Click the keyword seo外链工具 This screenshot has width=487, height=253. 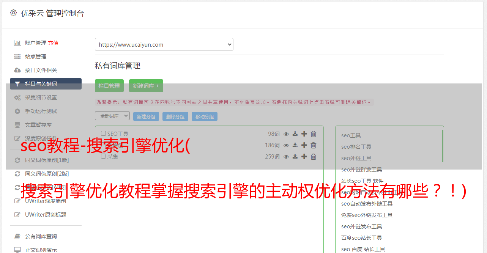(x=356, y=158)
